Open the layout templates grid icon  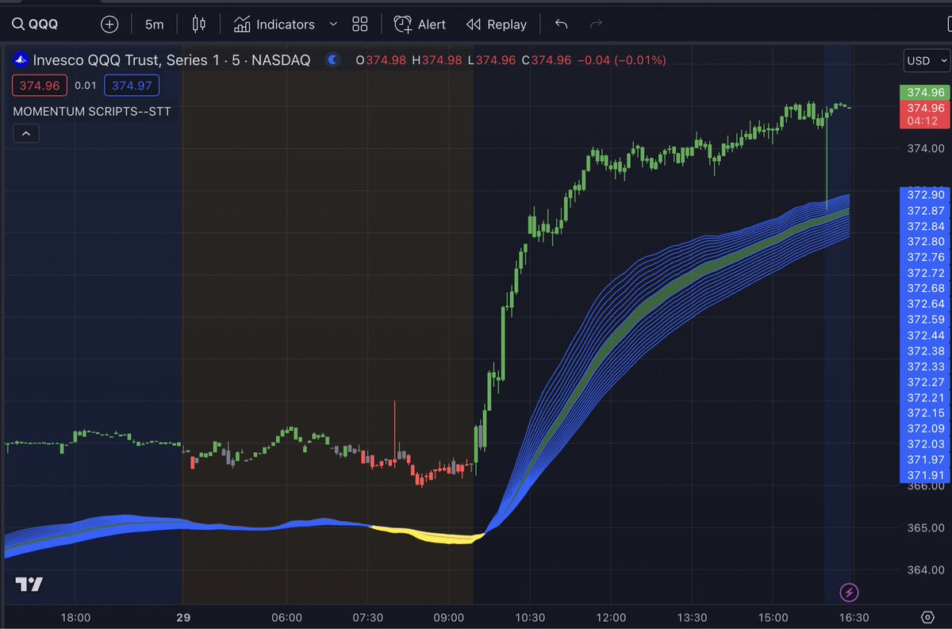(360, 25)
